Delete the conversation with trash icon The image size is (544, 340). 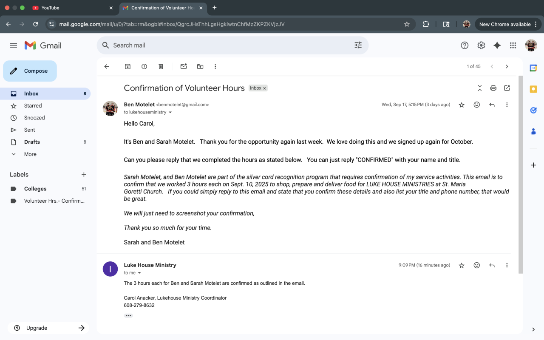161,66
